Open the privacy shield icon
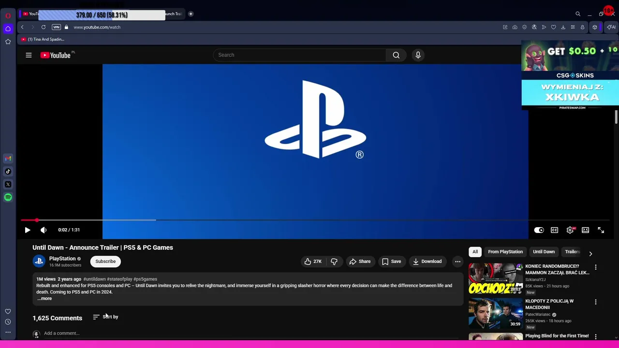619x348 pixels. click(524, 27)
